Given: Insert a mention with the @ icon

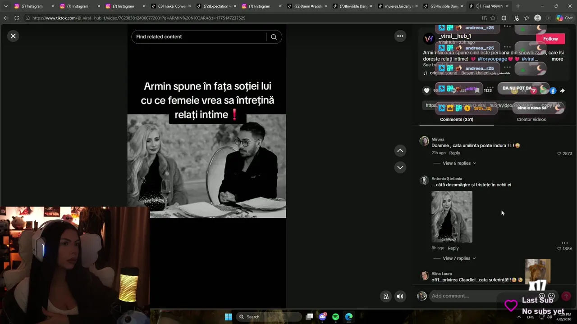Looking at the screenshot, I should tap(542, 296).
